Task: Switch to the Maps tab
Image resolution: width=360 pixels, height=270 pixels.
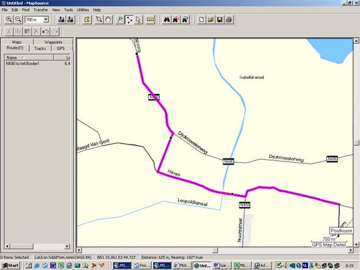Action: [17, 42]
